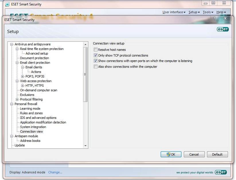The height and width of the screenshot is (180, 236).
Task: Select System integration tree item
Action: [x=33, y=127]
